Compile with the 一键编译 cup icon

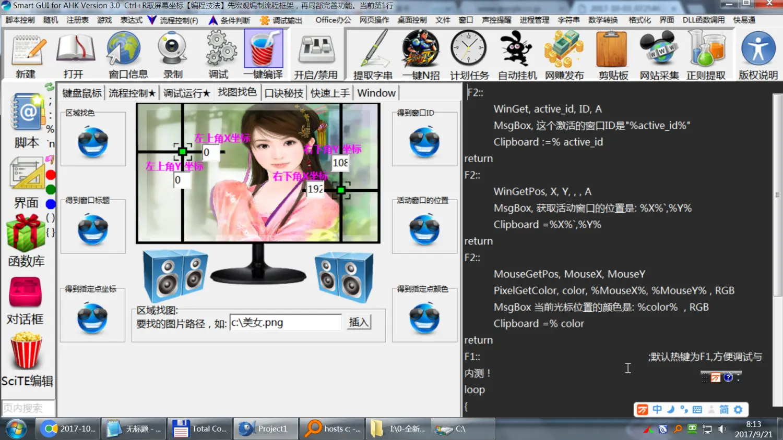click(x=264, y=48)
